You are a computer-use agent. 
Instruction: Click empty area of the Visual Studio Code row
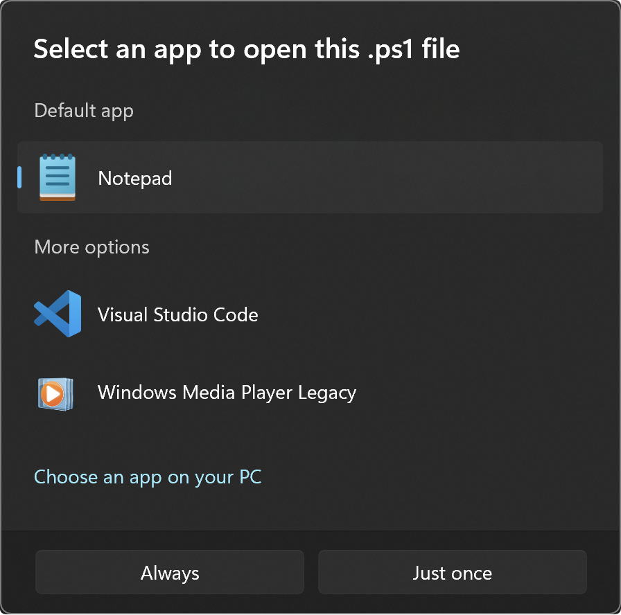[x=432, y=314]
